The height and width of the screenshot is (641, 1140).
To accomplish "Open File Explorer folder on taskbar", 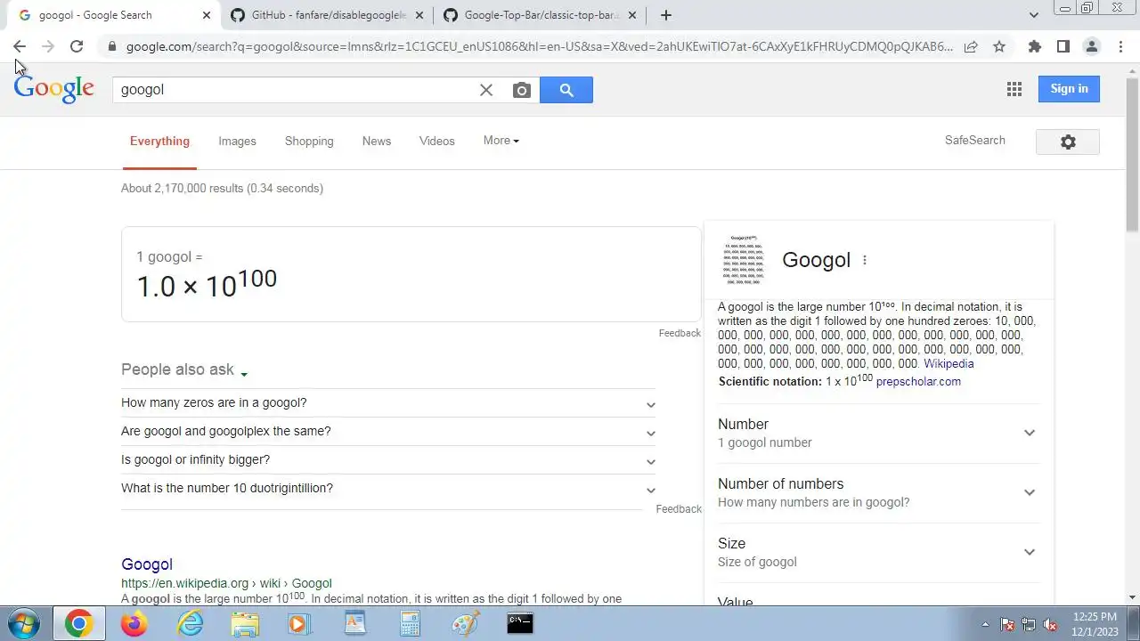I will (245, 623).
